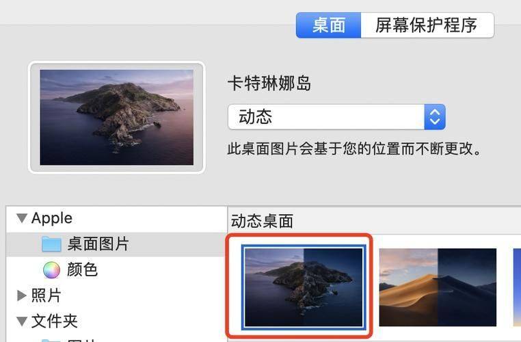Select the 颜色 sidebar item

pyautogui.click(x=82, y=269)
